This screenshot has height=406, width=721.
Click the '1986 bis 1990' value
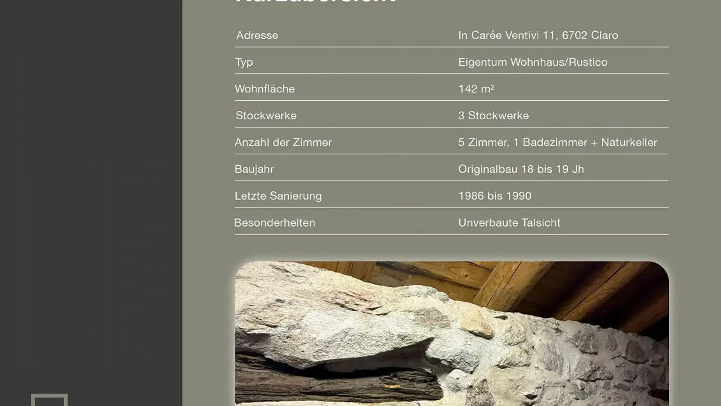point(494,196)
